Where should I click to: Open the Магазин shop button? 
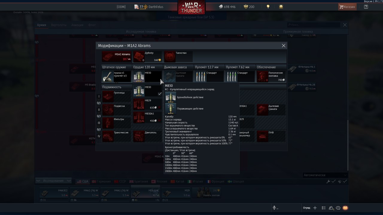coord(347,7)
